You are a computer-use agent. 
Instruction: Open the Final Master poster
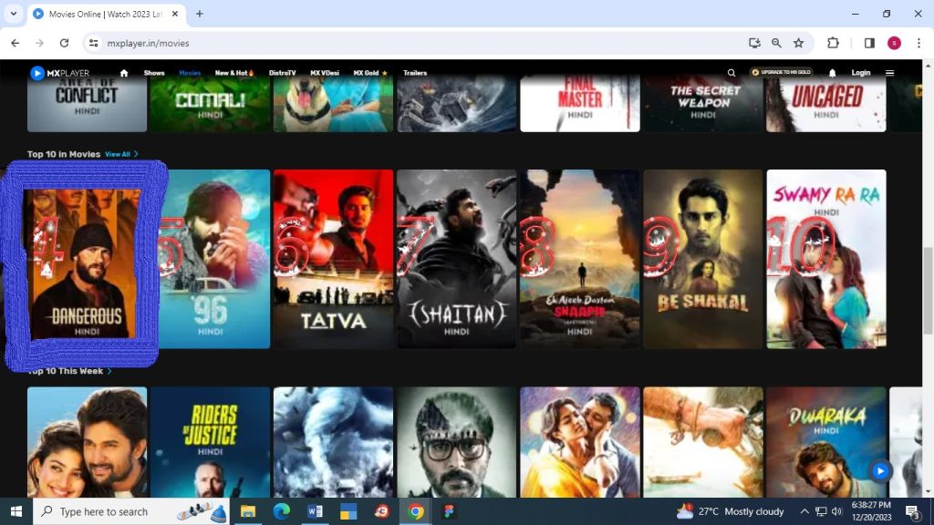point(580,104)
